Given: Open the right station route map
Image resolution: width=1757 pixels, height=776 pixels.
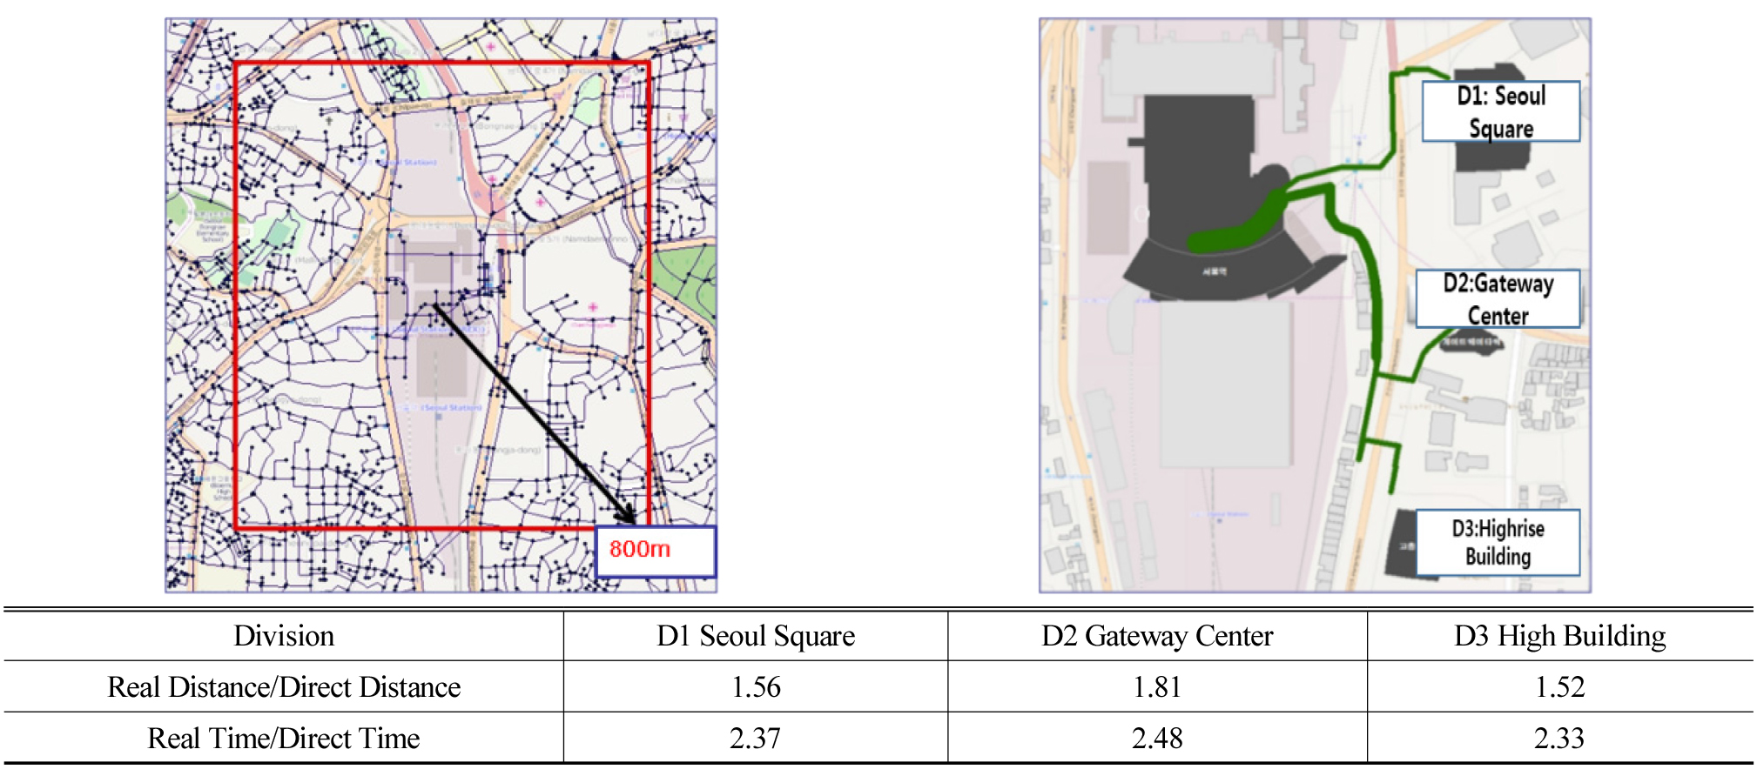Looking at the screenshot, I should tap(1315, 305).
